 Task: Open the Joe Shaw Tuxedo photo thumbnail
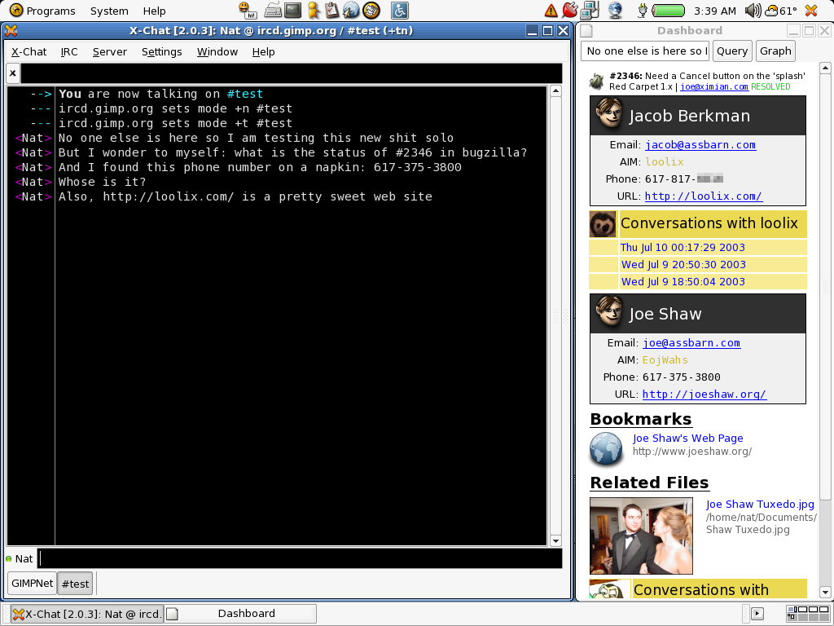pyautogui.click(x=641, y=536)
